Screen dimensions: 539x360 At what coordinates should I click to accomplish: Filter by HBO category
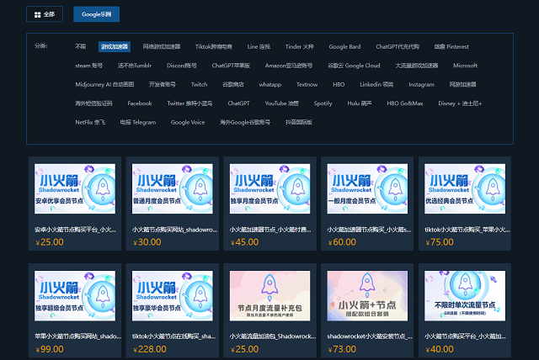[339, 84]
